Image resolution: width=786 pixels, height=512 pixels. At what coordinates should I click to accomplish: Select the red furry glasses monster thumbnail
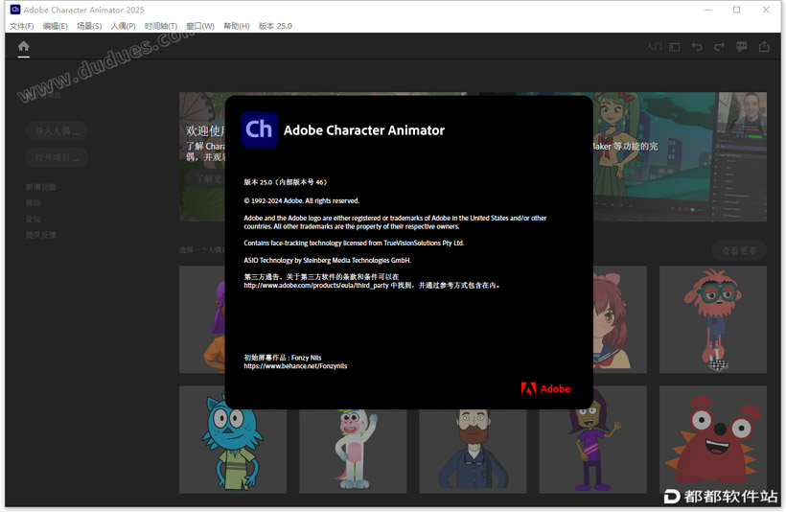click(x=713, y=319)
